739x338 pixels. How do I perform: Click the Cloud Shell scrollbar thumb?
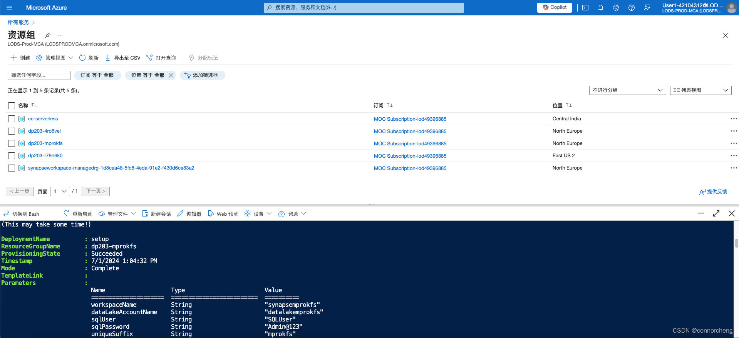pos(737,243)
